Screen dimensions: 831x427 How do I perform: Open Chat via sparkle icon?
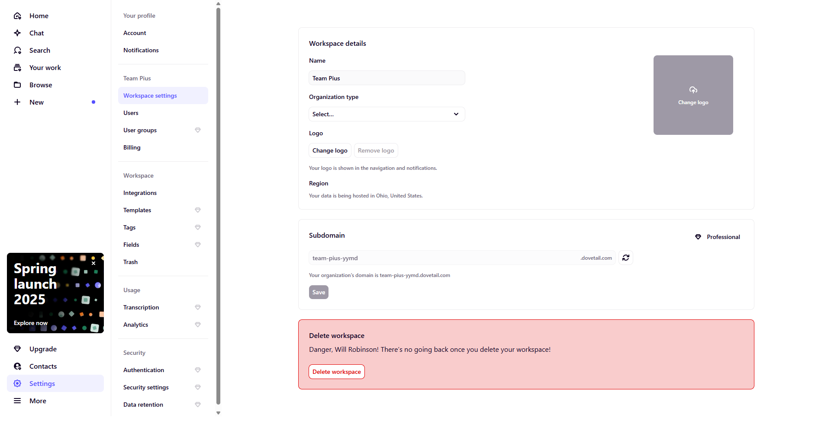(17, 33)
